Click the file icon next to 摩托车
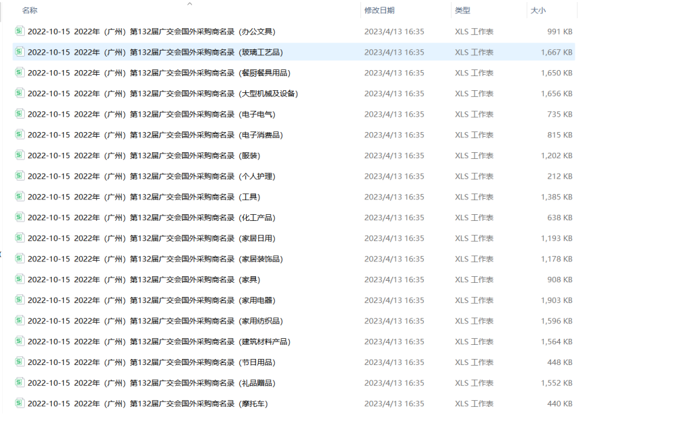690x425 pixels. [x=20, y=403]
